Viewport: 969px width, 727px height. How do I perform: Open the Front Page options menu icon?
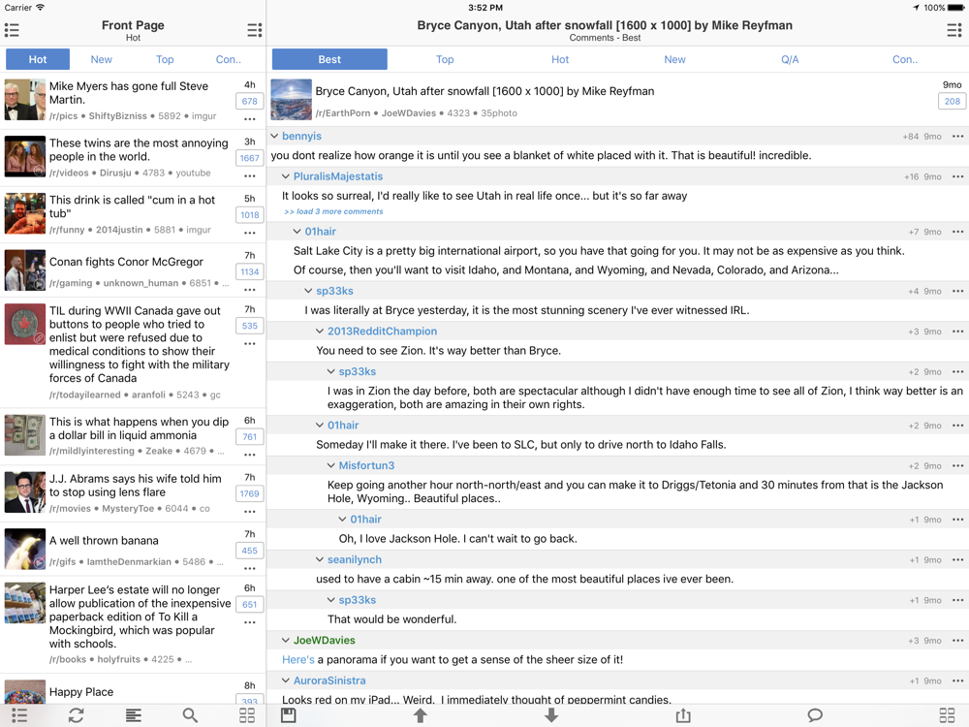[x=254, y=30]
